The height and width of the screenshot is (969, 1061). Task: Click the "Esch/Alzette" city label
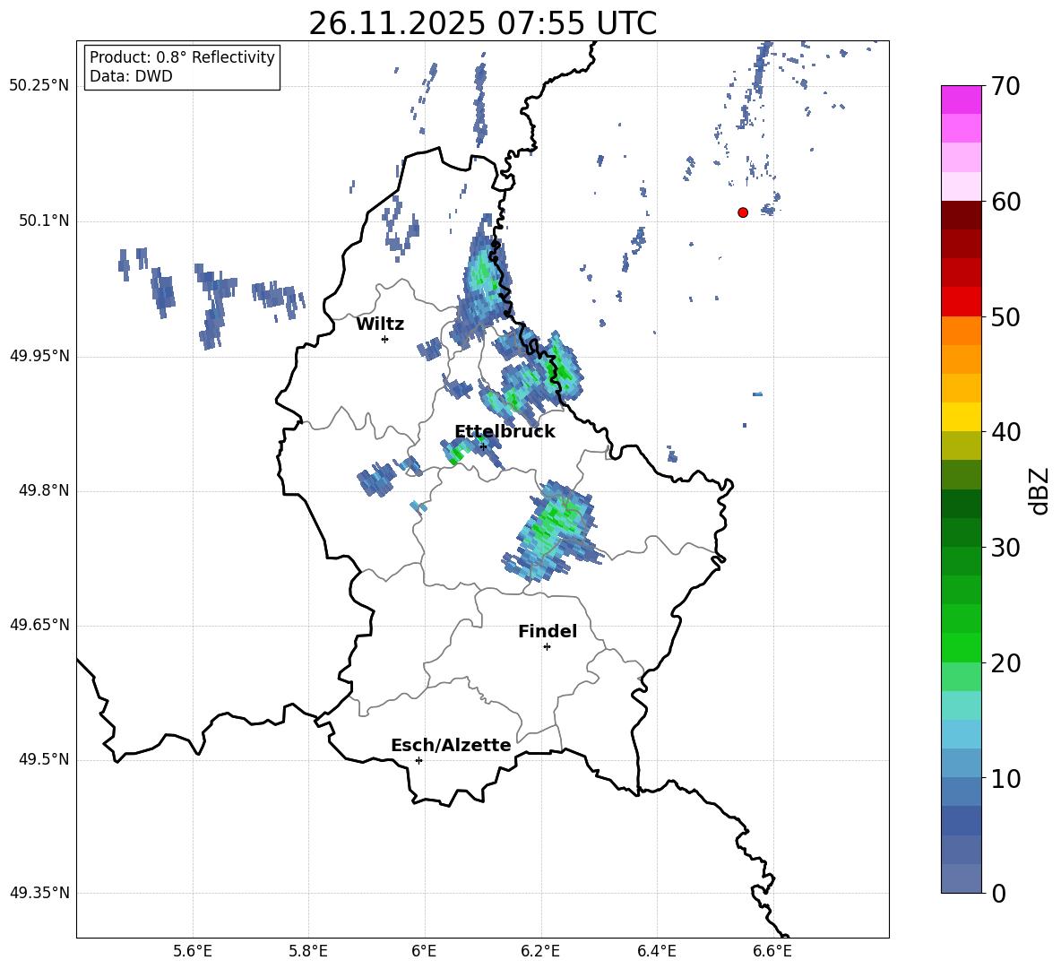[x=451, y=745]
